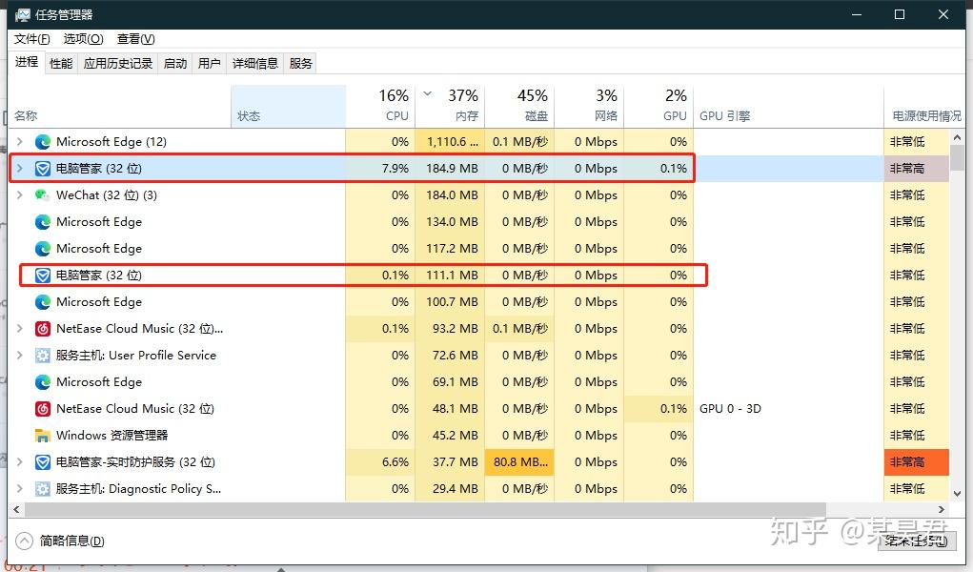The width and height of the screenshot is (973, 572).
Task: Expand 服务主机: User Profile Service
Action: (20, 356)
